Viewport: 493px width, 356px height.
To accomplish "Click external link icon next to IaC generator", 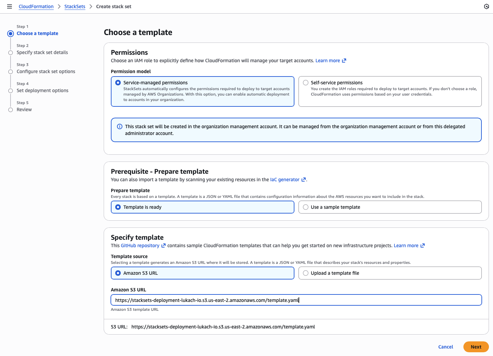I will click(304, 180).
